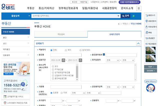The width and height of the screenshot is (160, 106).
Task: Open 이용설명서 user guide shortcut
Action: 150,27
